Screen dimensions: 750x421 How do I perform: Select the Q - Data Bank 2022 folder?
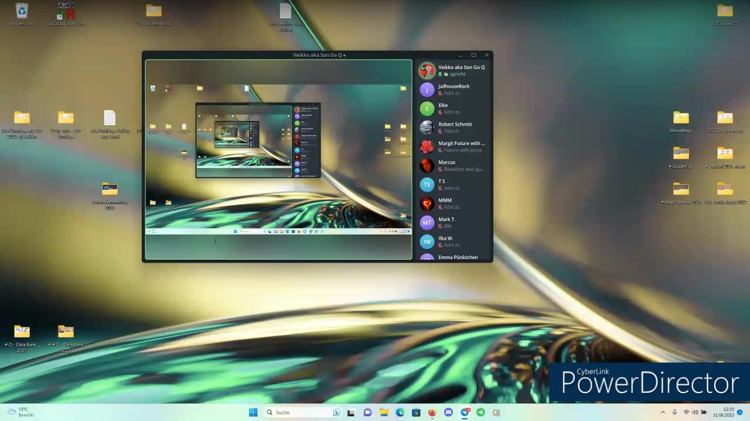tap(66, 339)
